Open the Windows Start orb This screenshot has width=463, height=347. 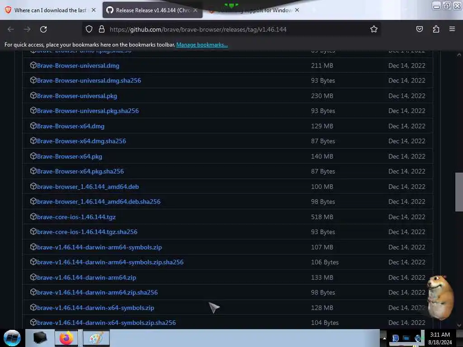coord(12,338)
